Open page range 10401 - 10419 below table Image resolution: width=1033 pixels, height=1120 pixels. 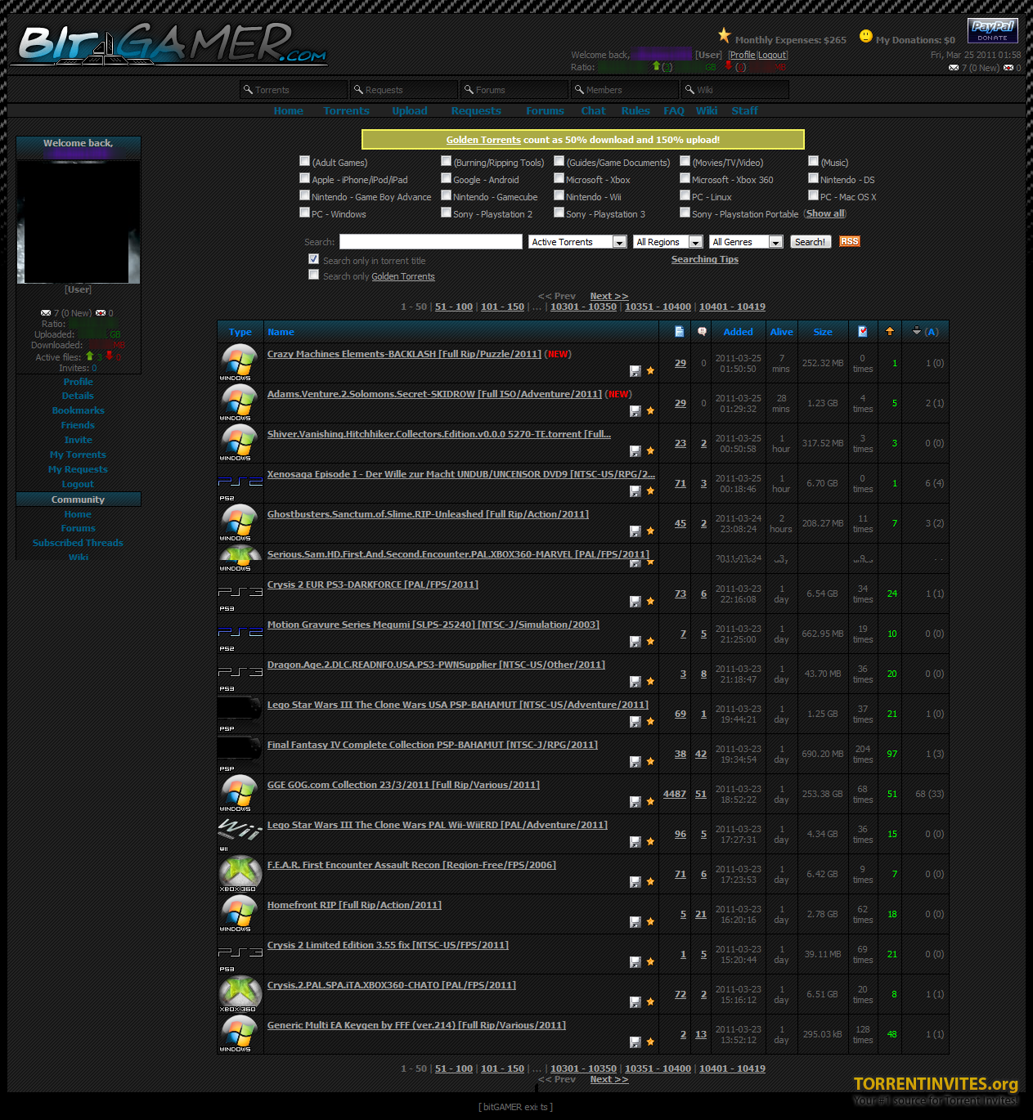pos(732,1068)
